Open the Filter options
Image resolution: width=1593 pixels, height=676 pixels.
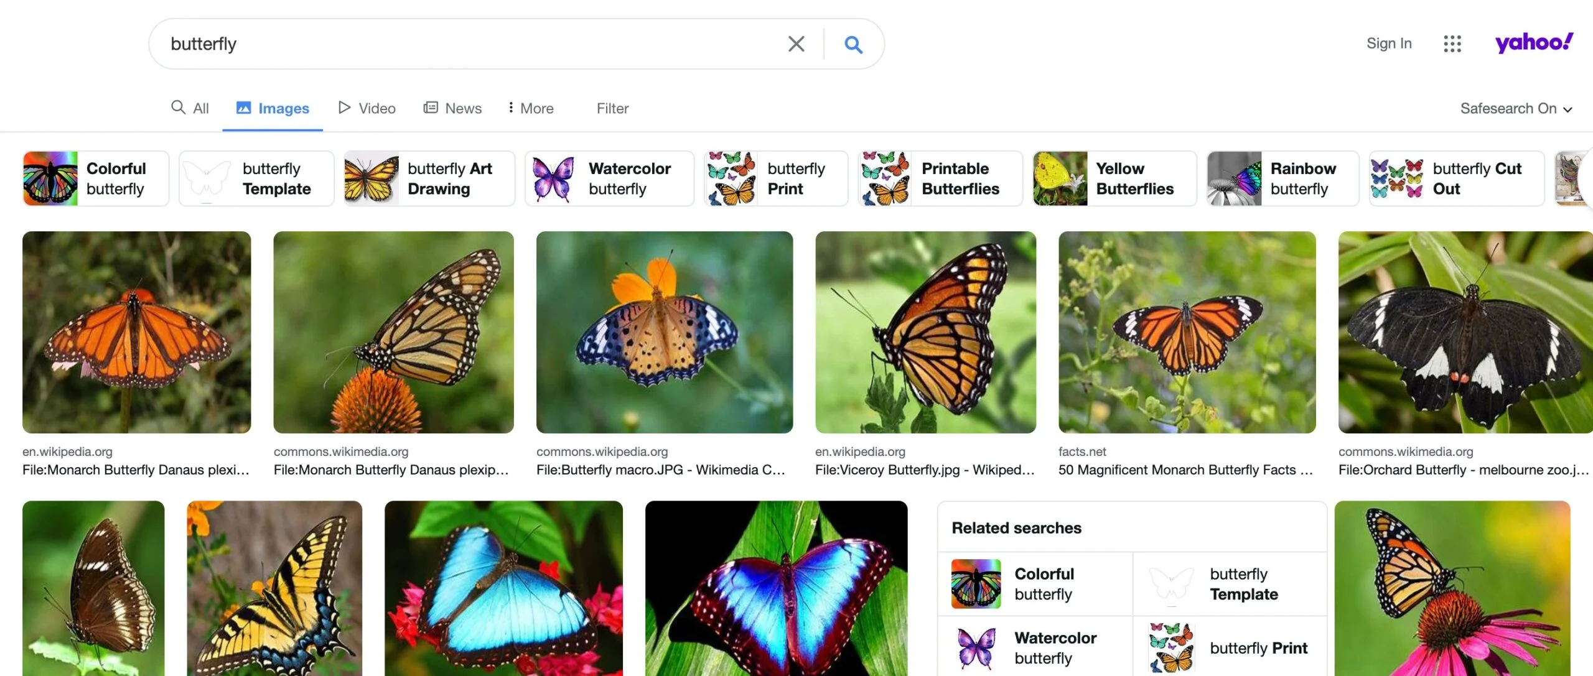(612, 109)
